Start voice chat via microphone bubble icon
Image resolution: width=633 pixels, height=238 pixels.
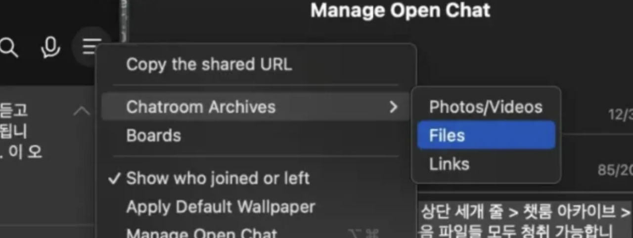[50, 47]
